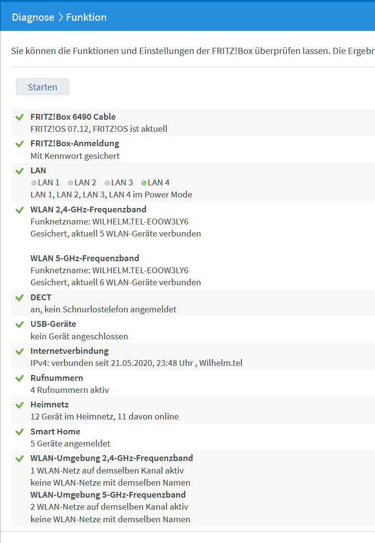
Task: Click the LAN 3 label
Action: coord(122,182)
